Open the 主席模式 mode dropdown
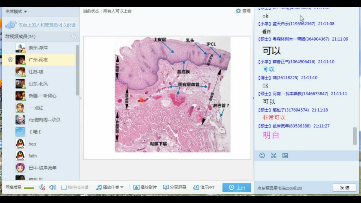The image size is (361, 203). click(16, 12)
